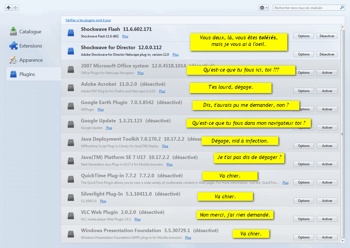Viewport: 350px width, 248px height.
Task: Select the Plugins section
Action: click(x=33, y=74)
